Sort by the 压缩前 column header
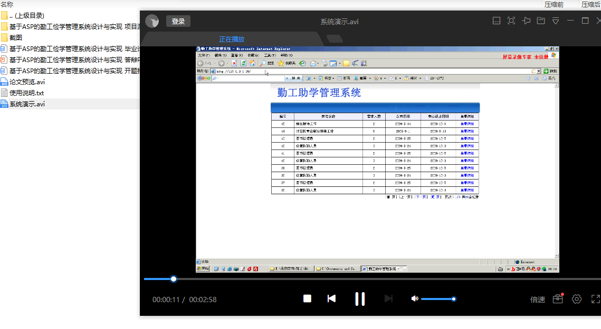This screenshot has height=329, width=601. (554, 5)
